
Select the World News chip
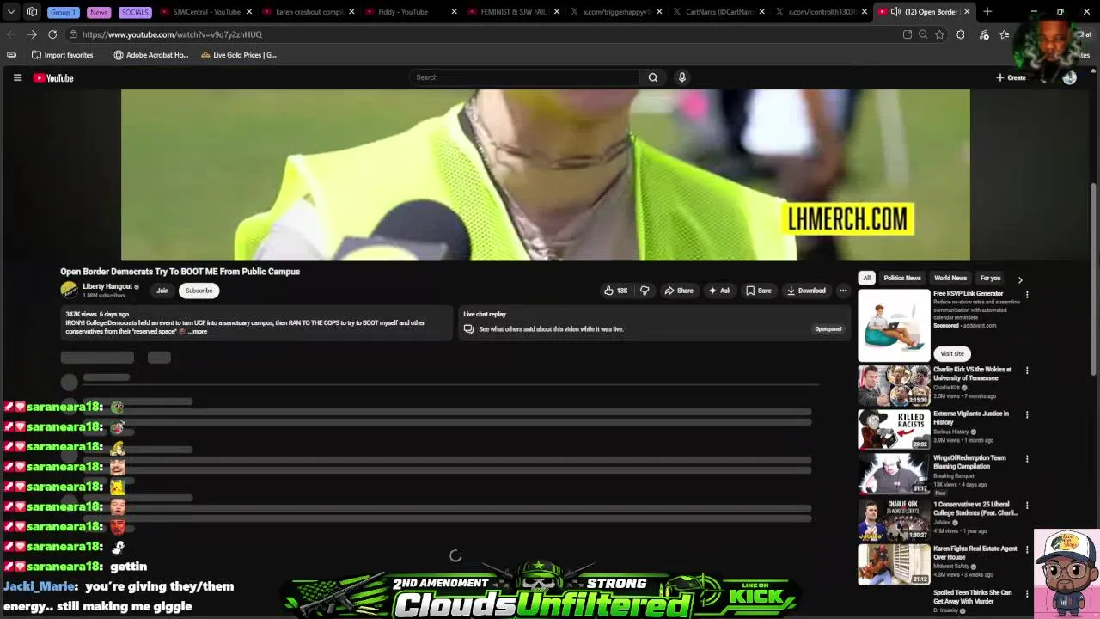coord(950,278)
